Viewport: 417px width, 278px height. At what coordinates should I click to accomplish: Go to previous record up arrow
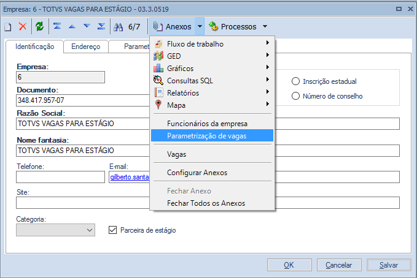[x=72, y=26]
